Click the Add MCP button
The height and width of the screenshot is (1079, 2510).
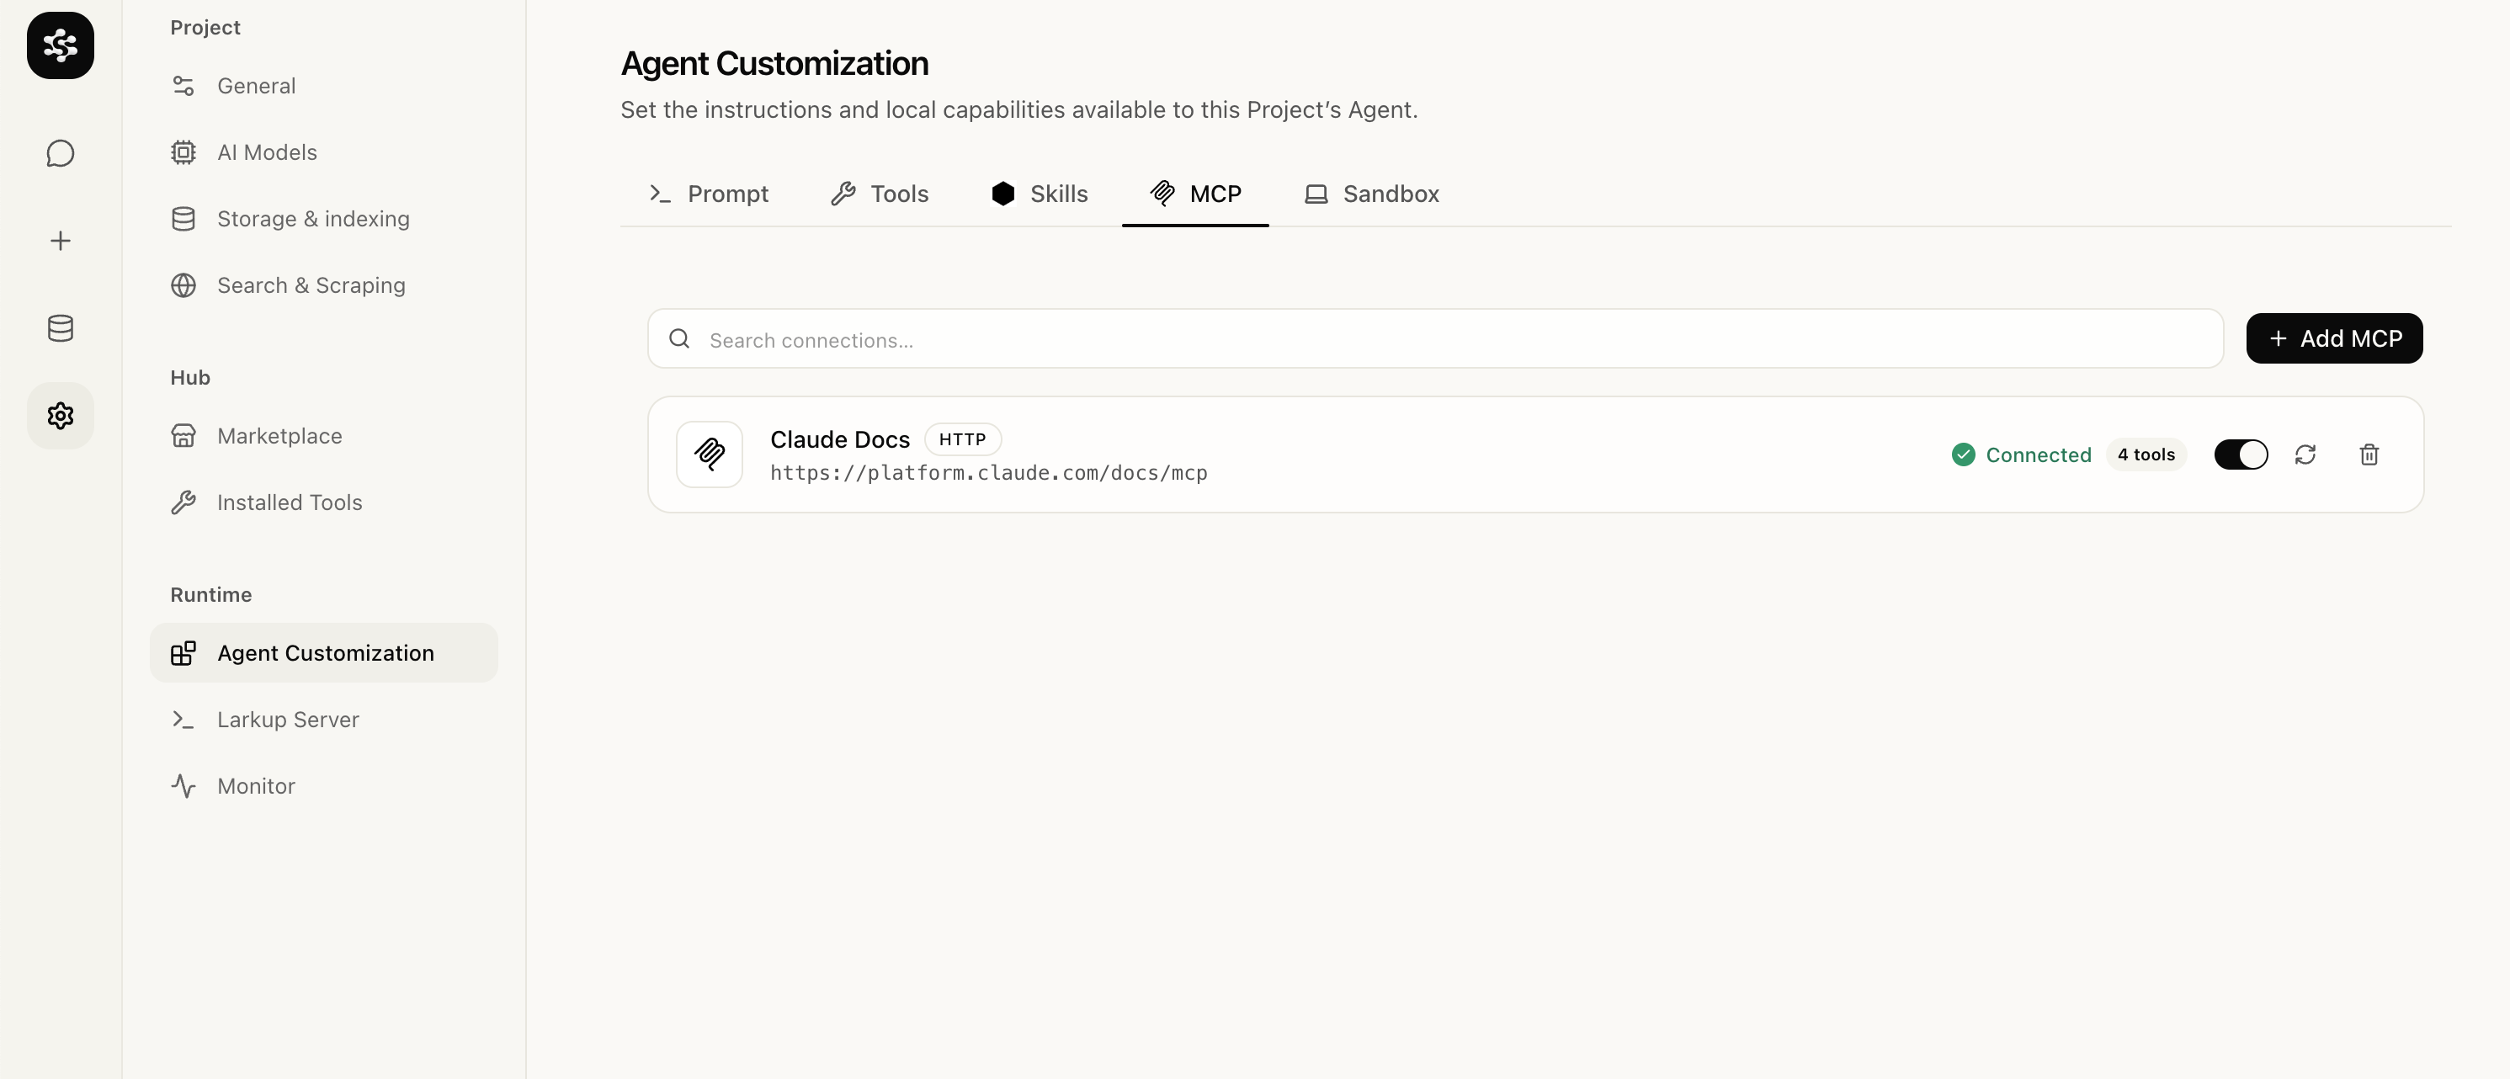[2333, 338]
